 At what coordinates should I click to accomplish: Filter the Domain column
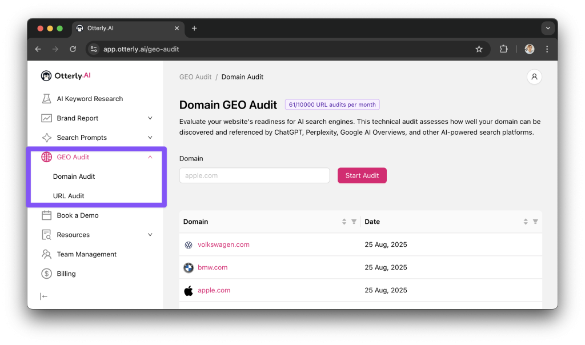pyautogui.click(x=354, y=222)
